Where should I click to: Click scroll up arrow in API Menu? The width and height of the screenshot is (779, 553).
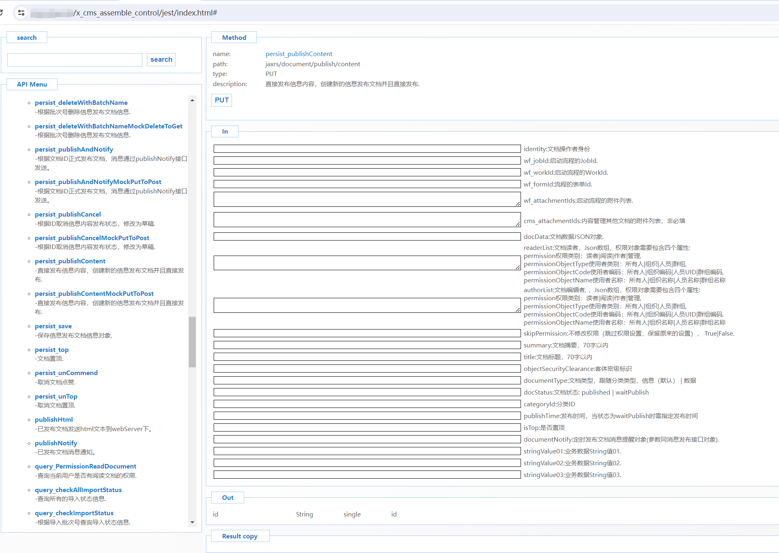(192, 100)
